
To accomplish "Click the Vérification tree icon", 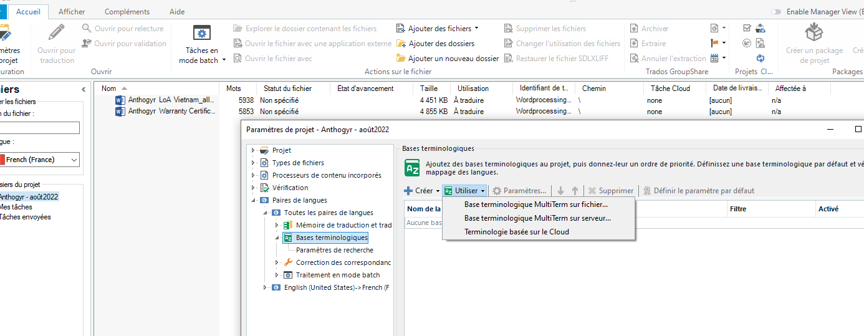I will pos(265,188).
